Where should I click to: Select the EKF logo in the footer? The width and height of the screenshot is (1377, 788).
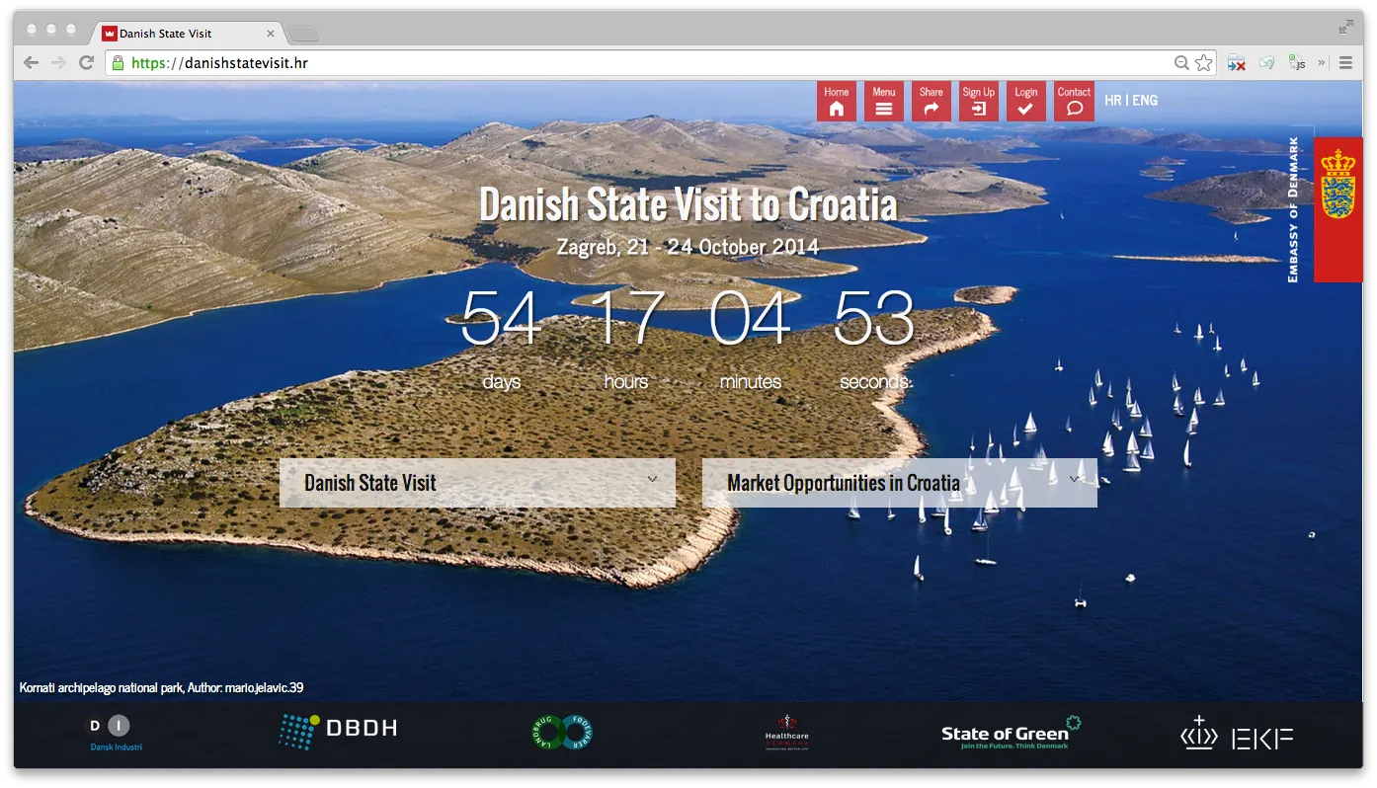point(1236,735)
